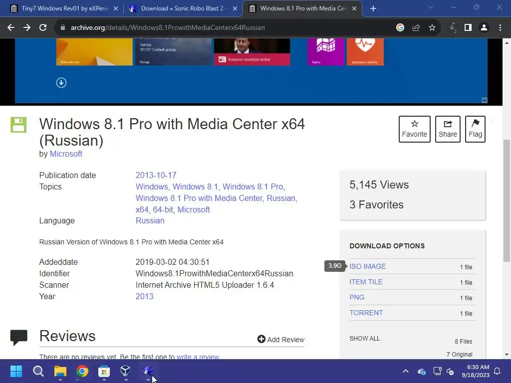Click the Chrome taskbar icon
Viewport: 511px width, 383px height.
tap(82, 371)
